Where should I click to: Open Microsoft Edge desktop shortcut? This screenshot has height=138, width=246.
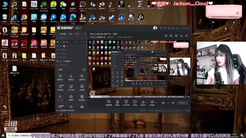(x=73, y=19)
